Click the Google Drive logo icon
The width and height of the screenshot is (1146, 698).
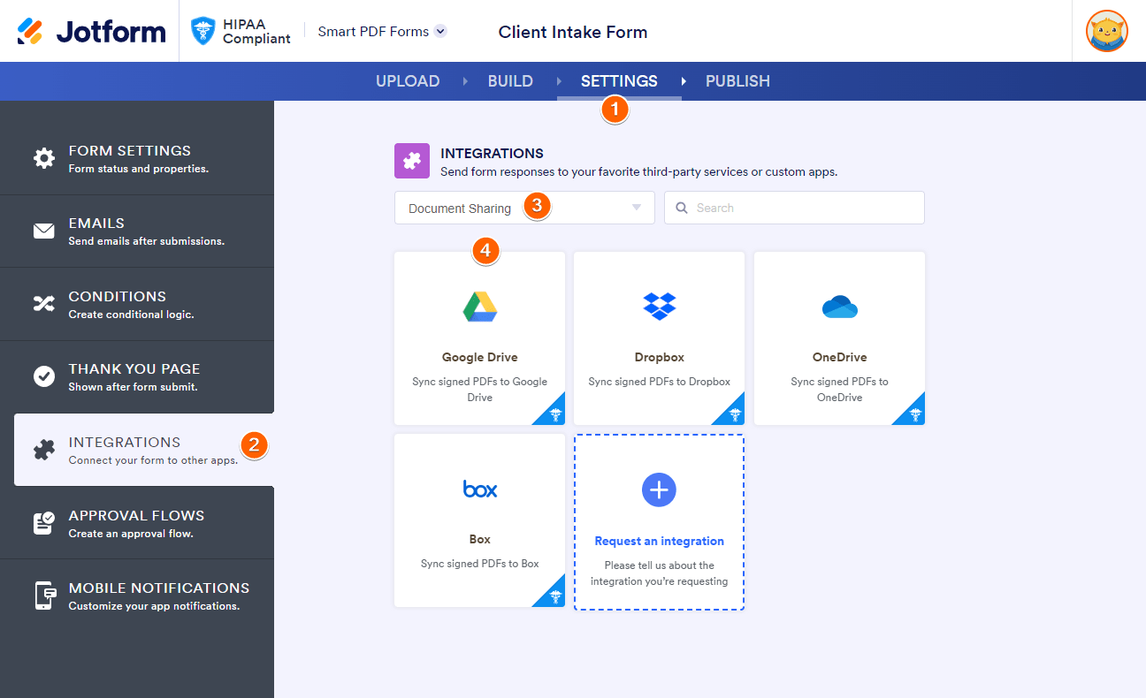480,307
